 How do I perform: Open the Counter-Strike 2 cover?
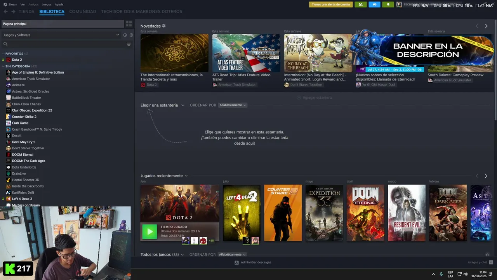283,213
